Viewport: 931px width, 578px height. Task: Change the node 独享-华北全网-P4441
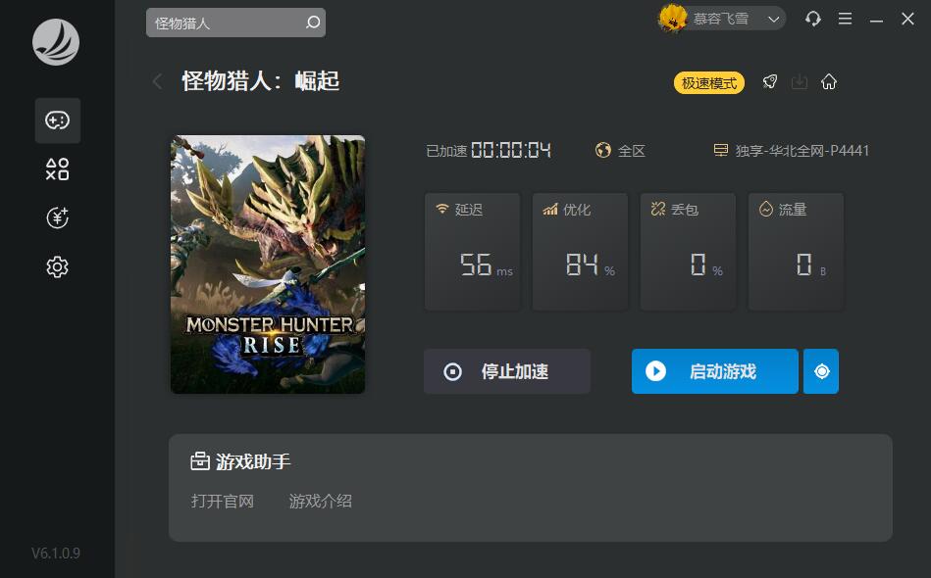pyautogui.click(x=791, y=151)
